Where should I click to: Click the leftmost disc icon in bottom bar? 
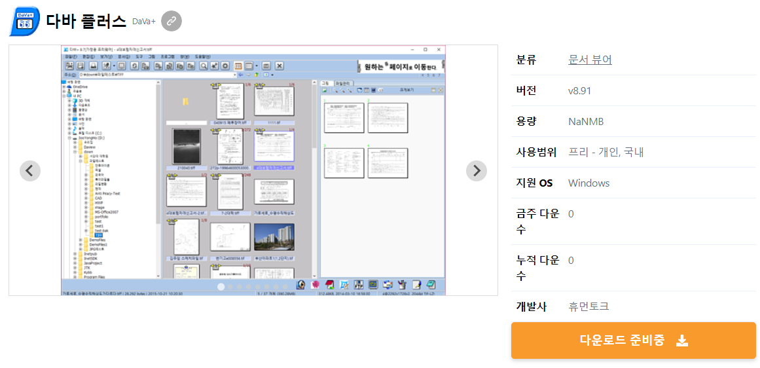(300, 285)
